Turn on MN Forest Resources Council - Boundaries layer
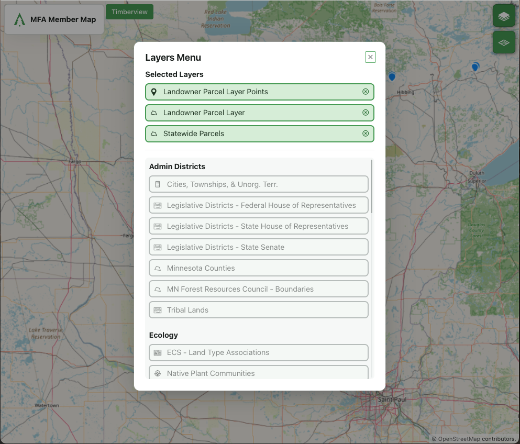The height and width of the screenshot is (444, 520). pyautogui.click(x=259, y=289)
